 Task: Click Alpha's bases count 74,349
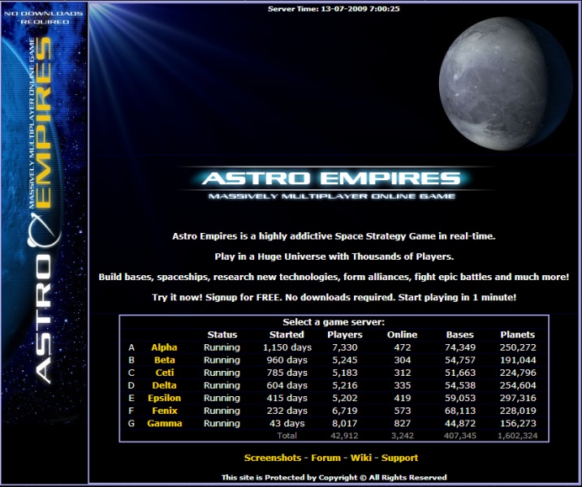coord(460,347)
